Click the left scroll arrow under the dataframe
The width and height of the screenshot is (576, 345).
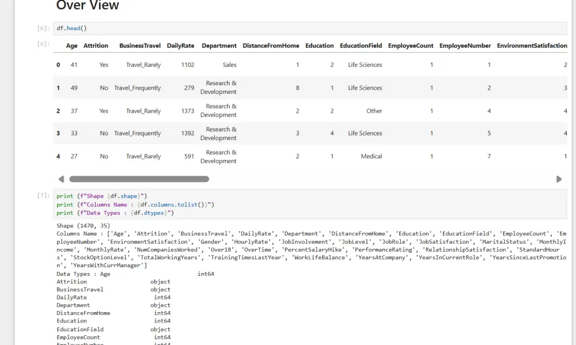click(62, 179)
